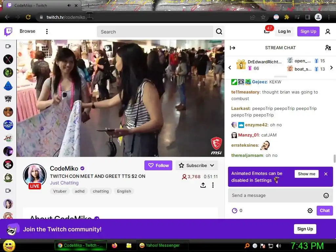
Task: Share this page from the address bar
Action: pyautogui.click(x=253, y=17)
